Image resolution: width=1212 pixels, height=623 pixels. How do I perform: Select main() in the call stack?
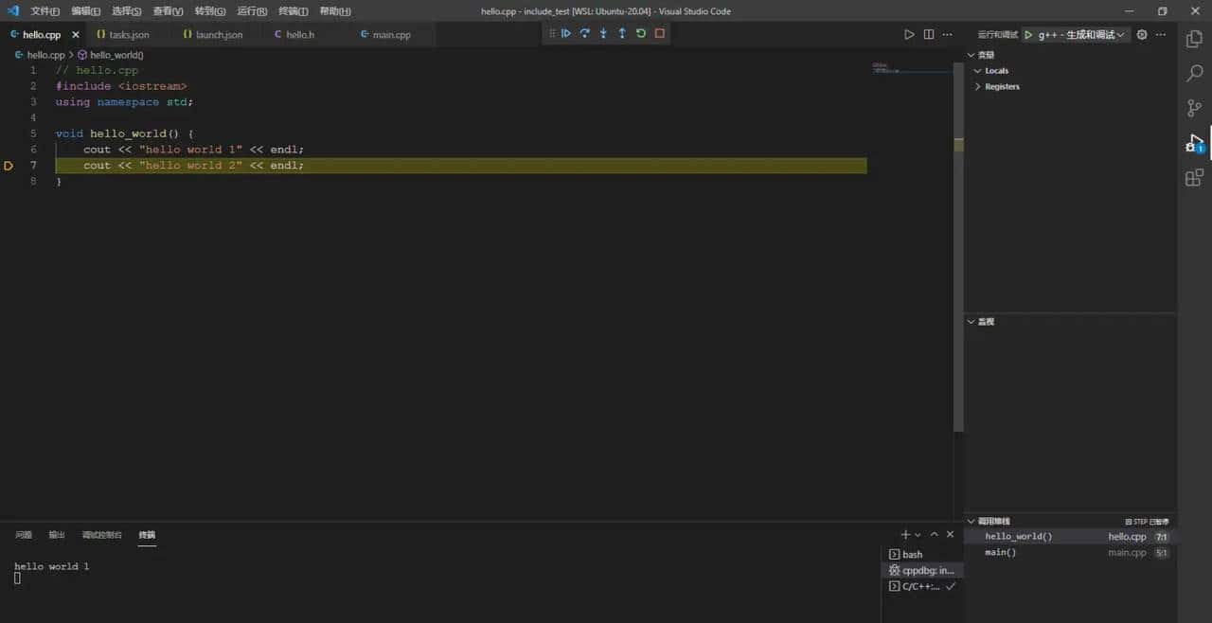coord(1000,552)
